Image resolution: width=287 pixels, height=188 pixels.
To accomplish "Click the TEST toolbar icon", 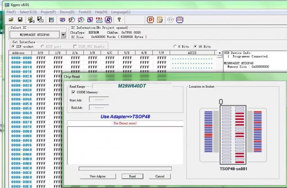I will 170,20.
